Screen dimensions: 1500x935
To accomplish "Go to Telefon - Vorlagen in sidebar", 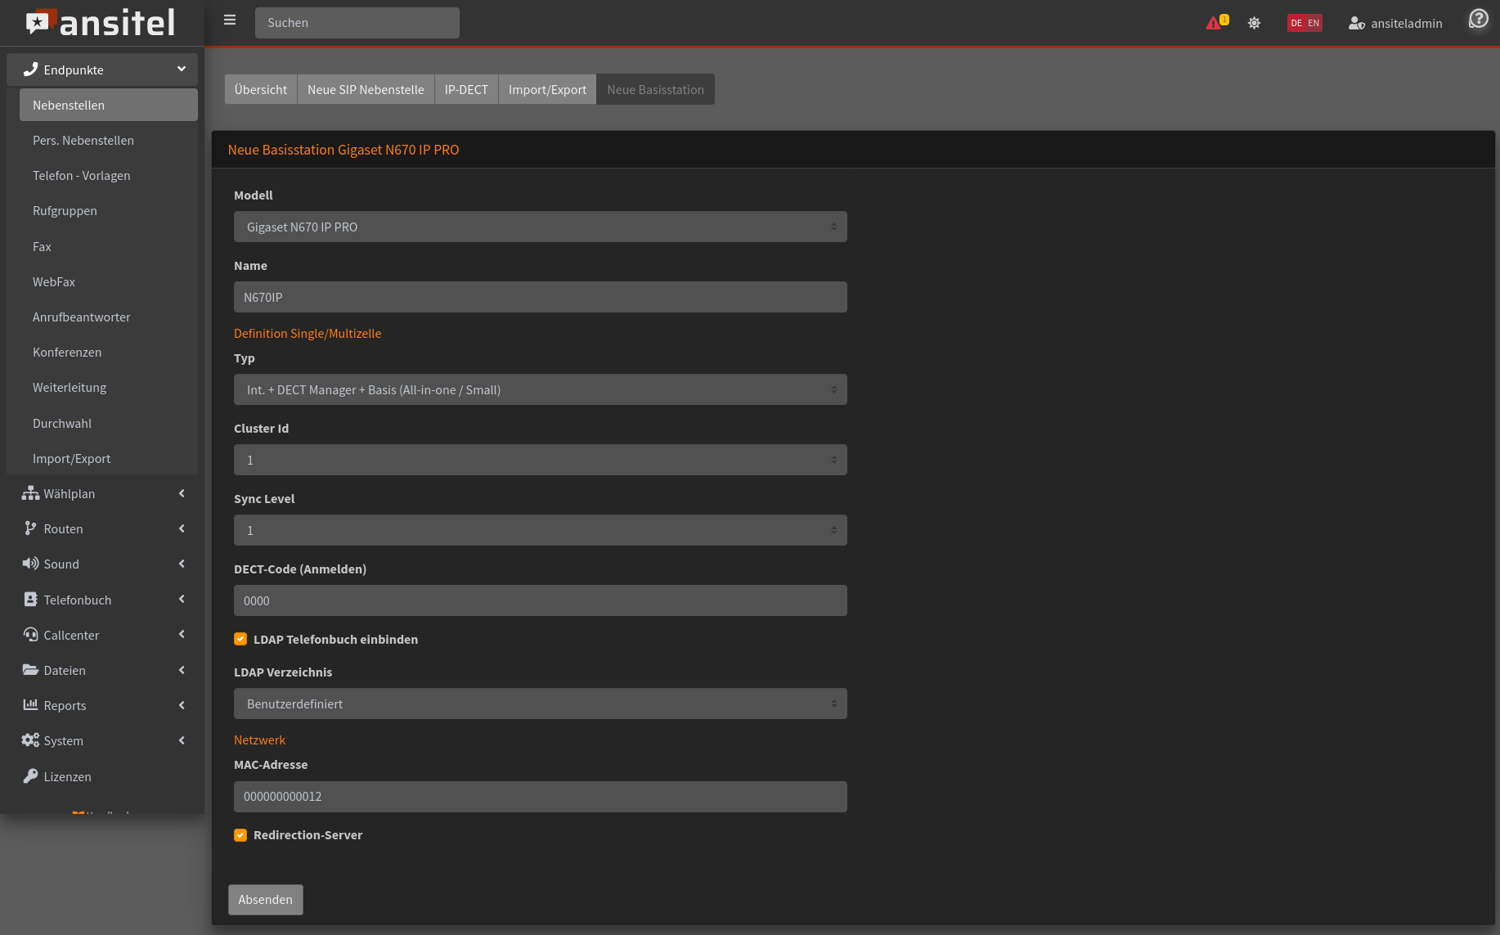I will click(82, 176).
